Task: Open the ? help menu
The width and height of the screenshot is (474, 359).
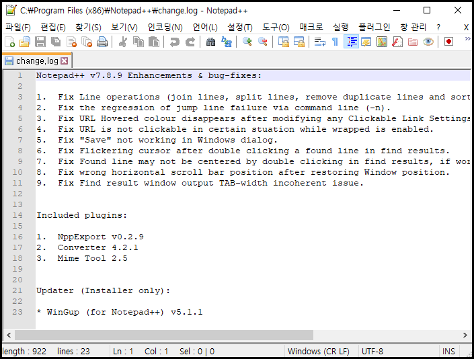Action: pyautogui.click(x=438, y=27)
